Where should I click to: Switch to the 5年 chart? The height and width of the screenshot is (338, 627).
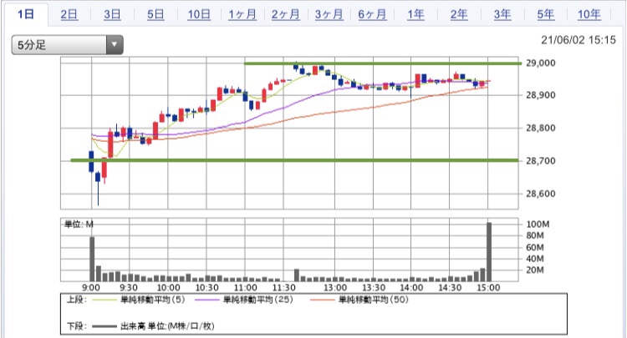[x=545, y=15]
